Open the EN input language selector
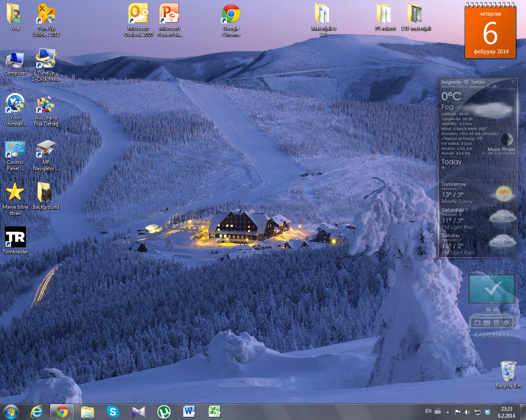The width and height of the screenshot is (526, 420). point(428,411)
